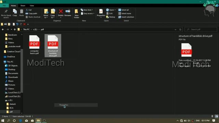The height and width of the screenshot is (123, 219).
Task: Open Customize Quick Access Toolbar dropdown
Action: 28,24
